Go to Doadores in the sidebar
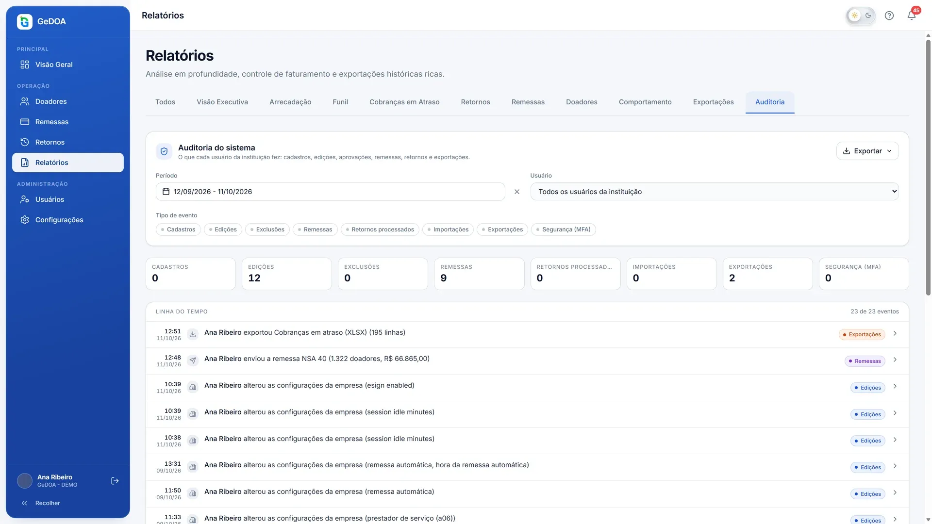Viewport: 932px width, 524px height. click(x=68, y=101)
